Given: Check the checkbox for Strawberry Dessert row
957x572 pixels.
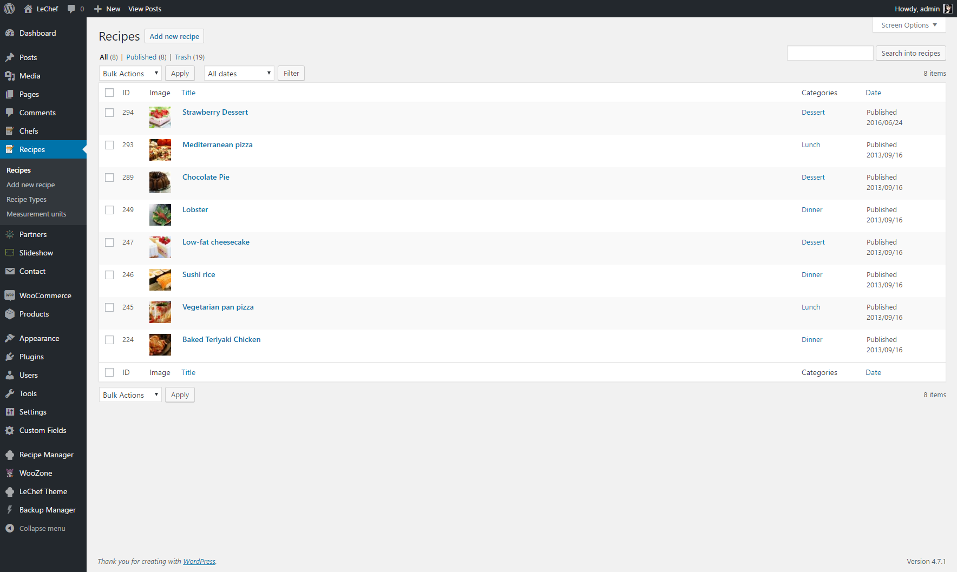Looking at the screenshot, I should 109,113.
